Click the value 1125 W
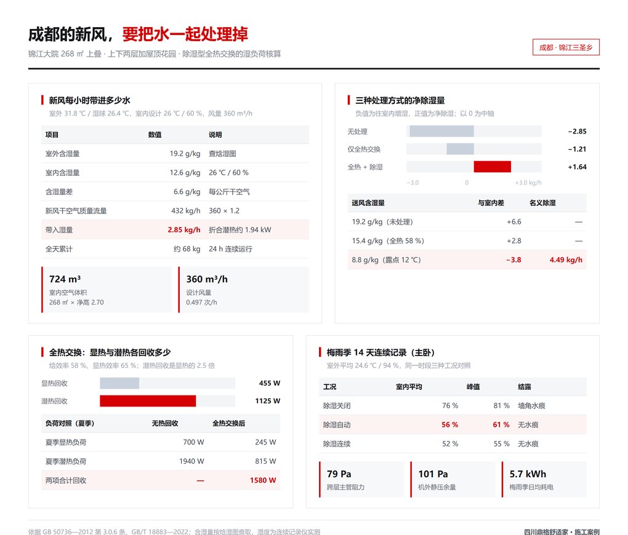This screenshot has height=535, width=628. pos(268,400)
